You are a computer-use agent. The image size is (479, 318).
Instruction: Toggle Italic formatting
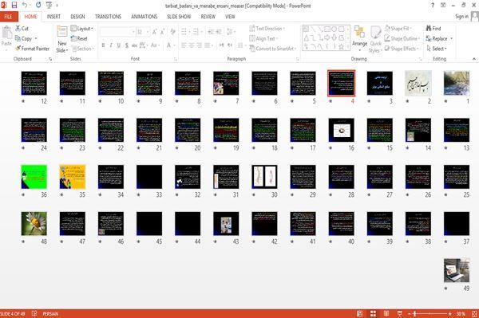[111, 45]
